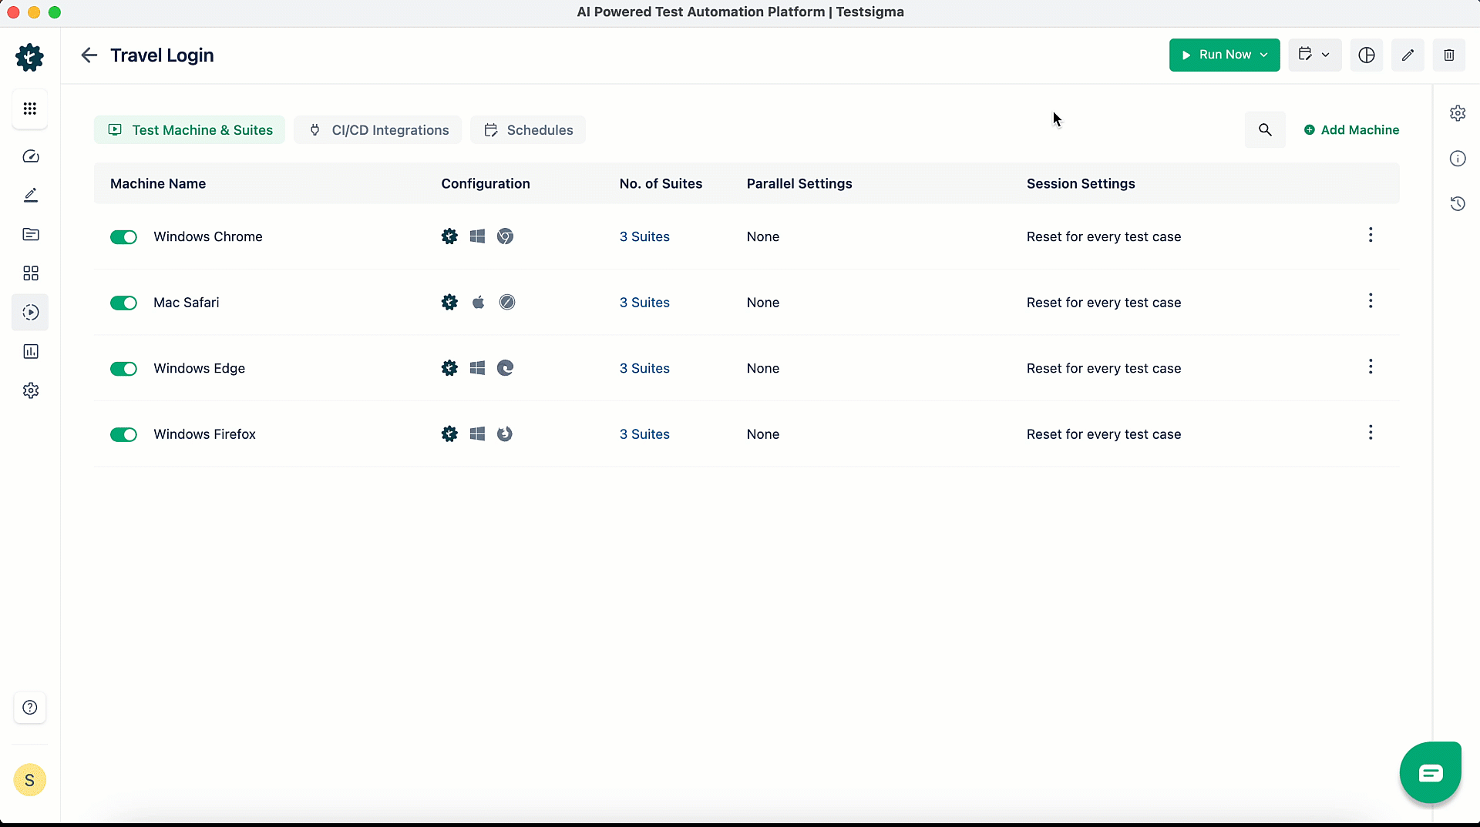Screen dimensions: 1480x827
Task: Open the three-dot menu for Mac Safari
Action: click(1371, 301)
